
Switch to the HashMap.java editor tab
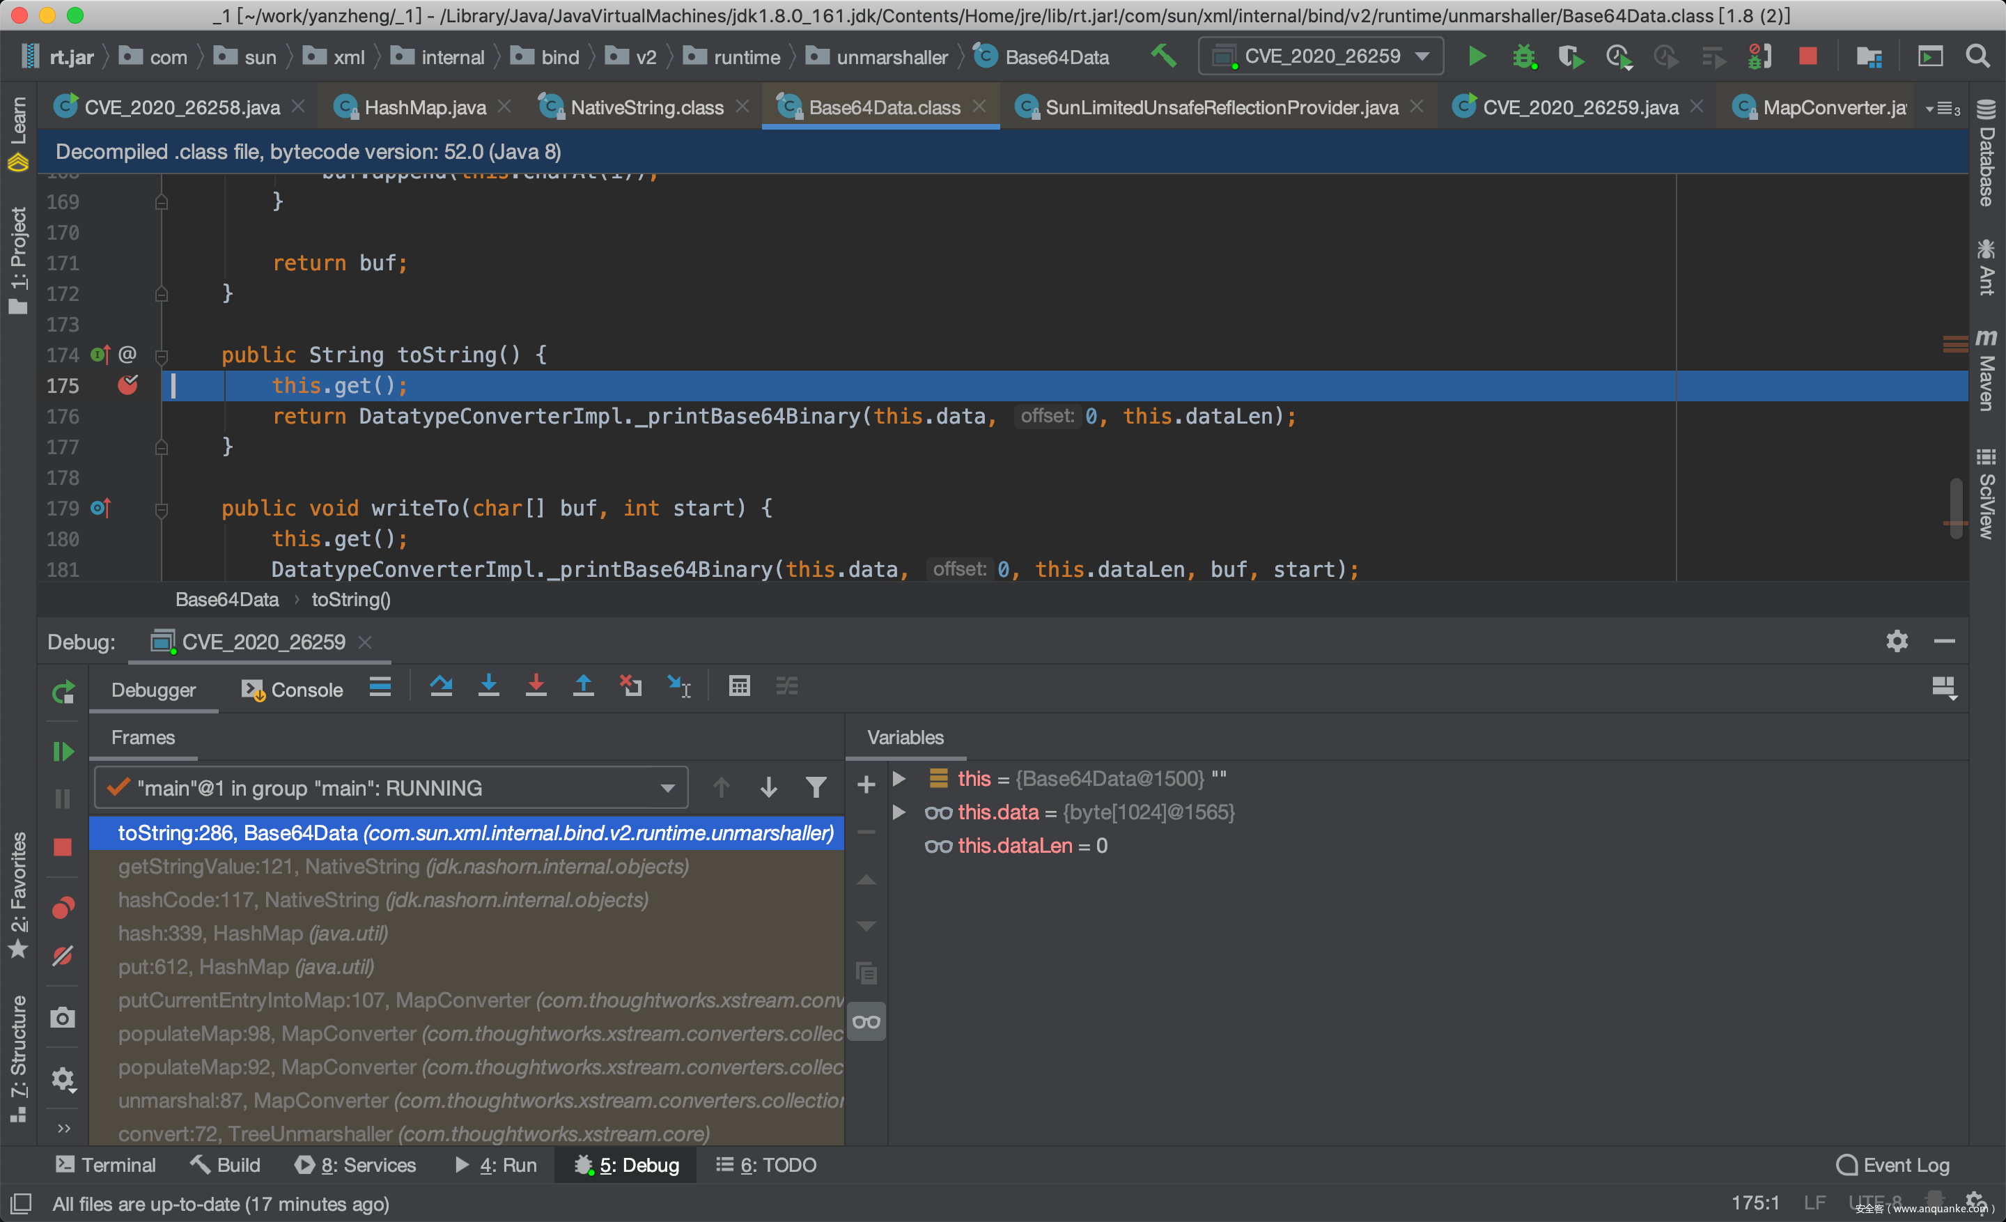(424, 107)
